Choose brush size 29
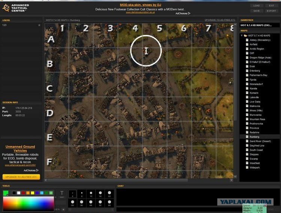 click(x=72, y=203)
